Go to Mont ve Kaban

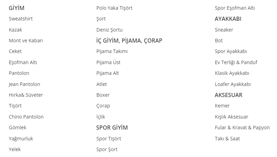click(x=26, y=41)
